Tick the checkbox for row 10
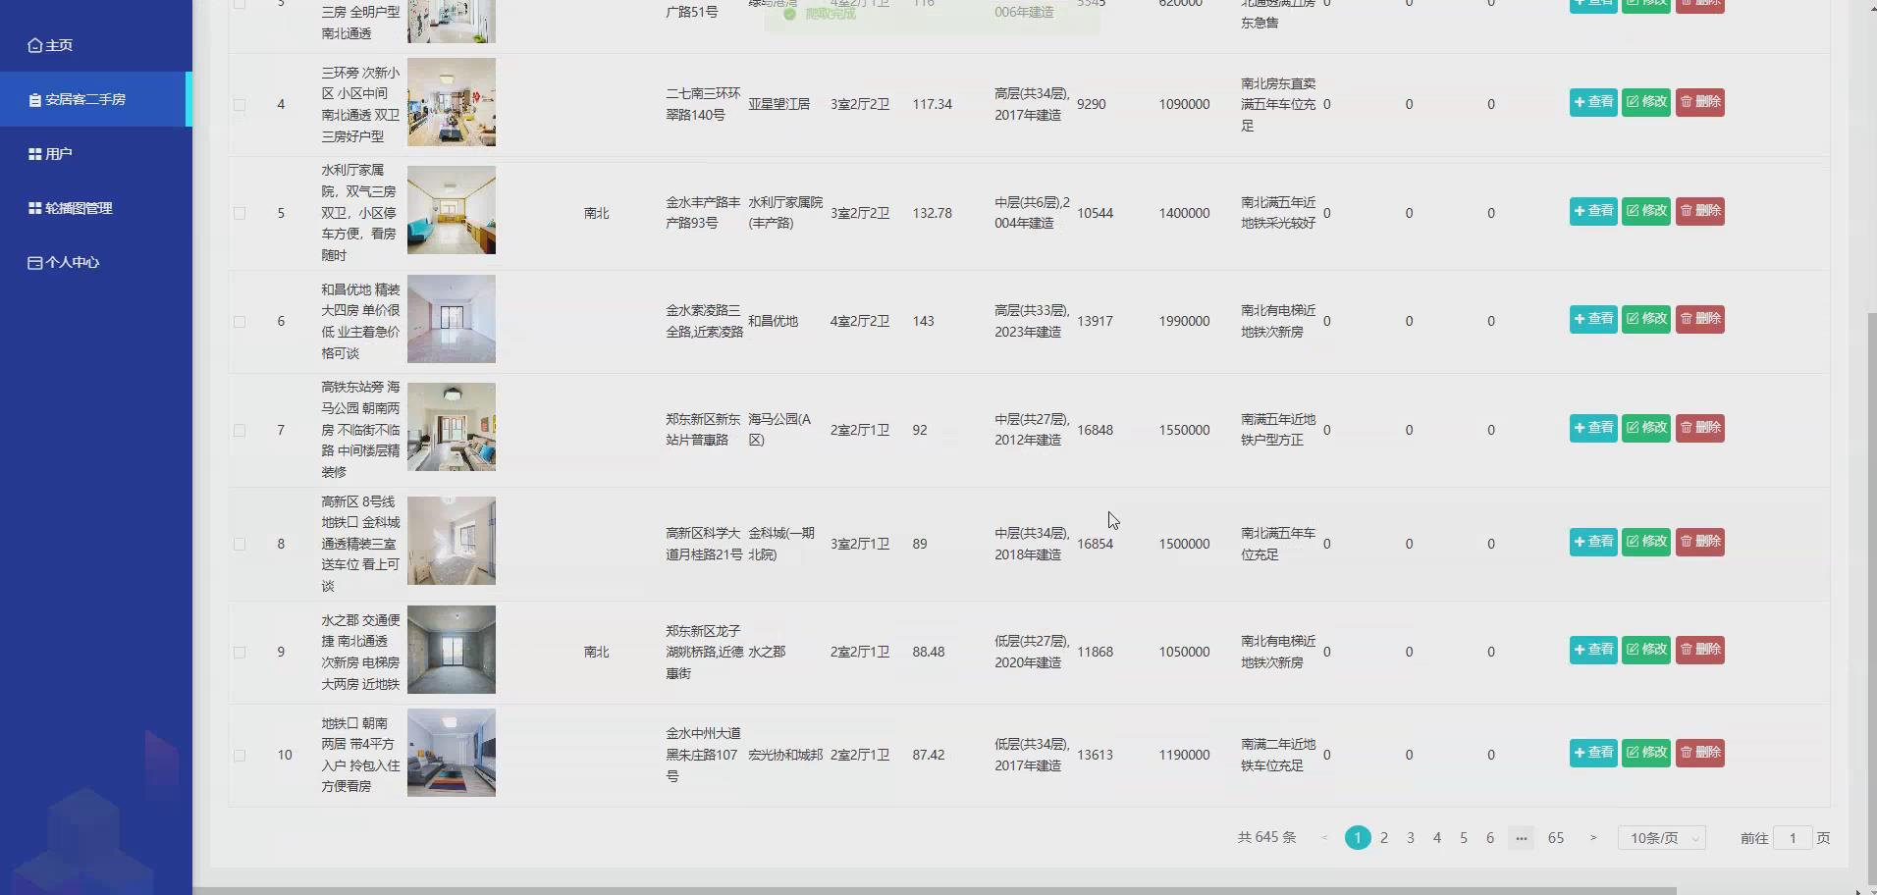This screenshot has height=895, width=1877. pyautogui.click(x=240, y=755)
